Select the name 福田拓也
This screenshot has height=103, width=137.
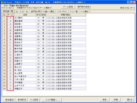pyautogui.click(x=18, y=33)
